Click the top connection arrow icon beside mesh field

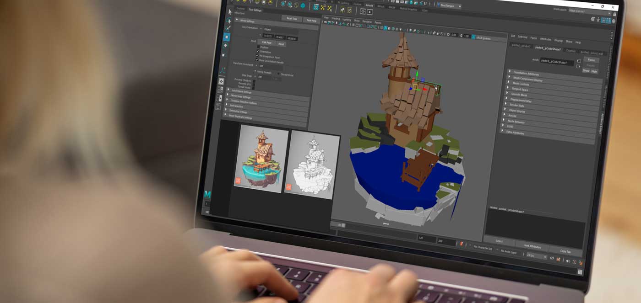point(579,61)
